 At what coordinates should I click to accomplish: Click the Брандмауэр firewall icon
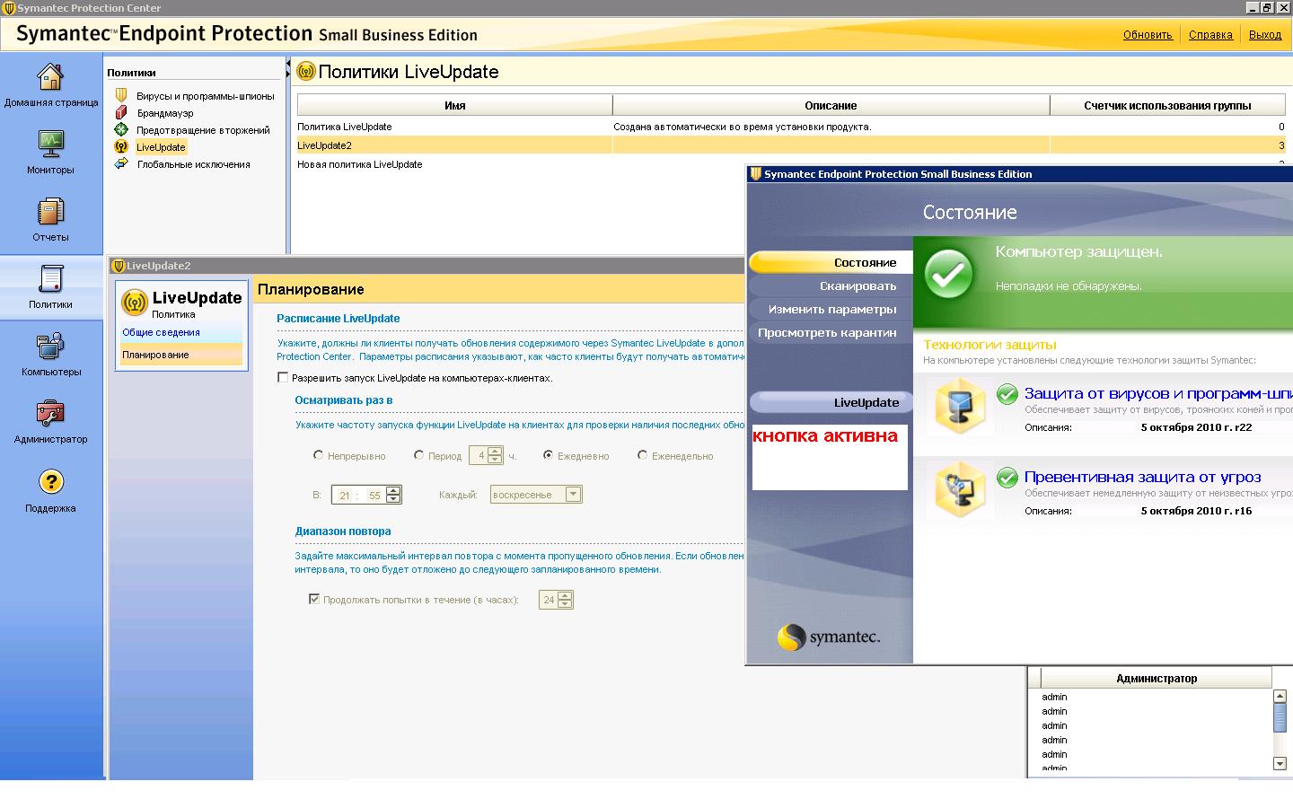pyautogui.click(x=121, y=112)
